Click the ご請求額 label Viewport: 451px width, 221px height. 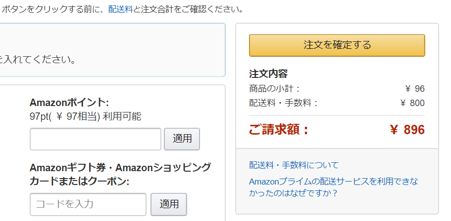[278, 130]
